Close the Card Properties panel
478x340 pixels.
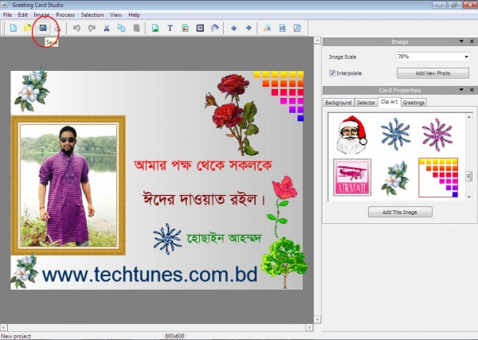pyautogui.click(x=472, y=89)
